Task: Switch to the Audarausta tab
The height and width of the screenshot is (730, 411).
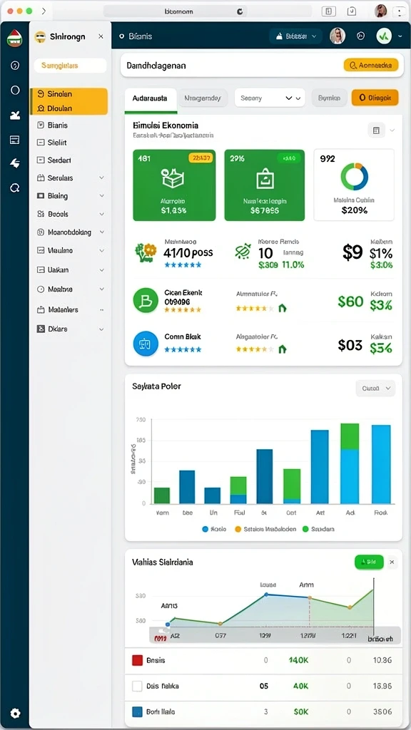Action: click(150, 98)
